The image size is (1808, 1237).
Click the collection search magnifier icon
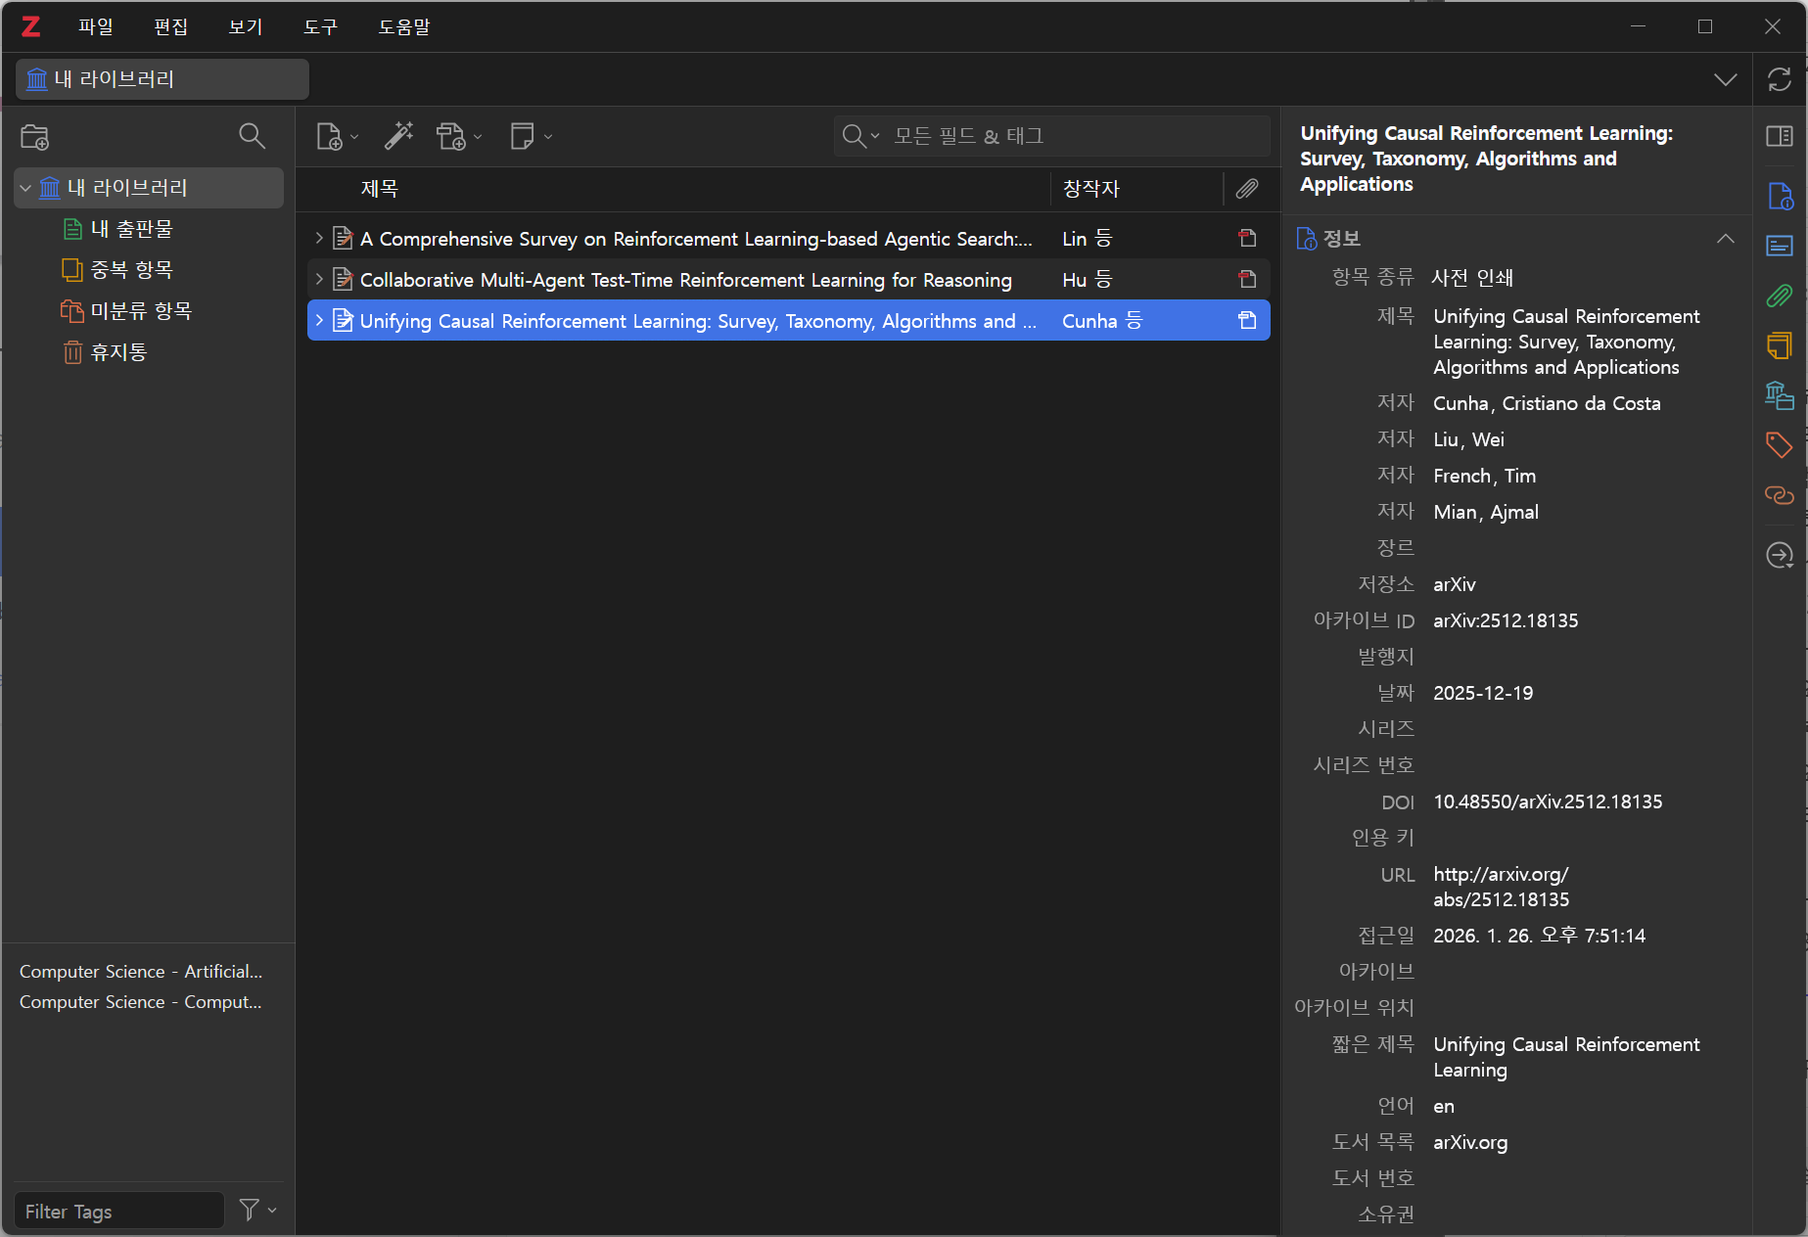tap(252, 136)
